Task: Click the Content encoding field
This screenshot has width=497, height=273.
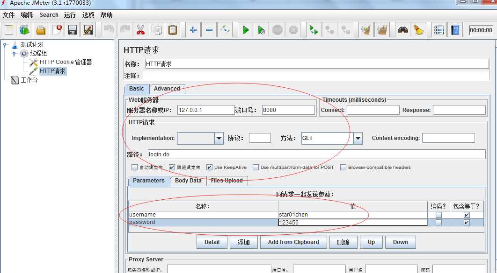Action: click(x=448, y=138)
